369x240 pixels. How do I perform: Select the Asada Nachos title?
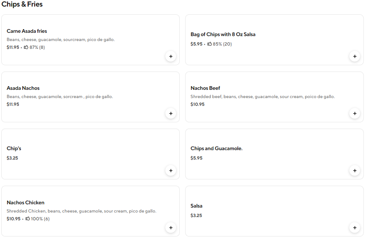tap(23, 88)
